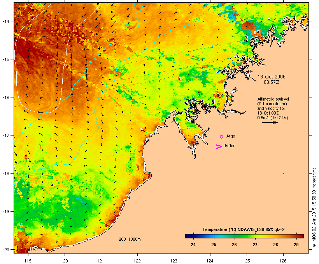Click the 0.5m/s velocity scale arrow
The image size is (319, 264).
[x=270, y=122]
